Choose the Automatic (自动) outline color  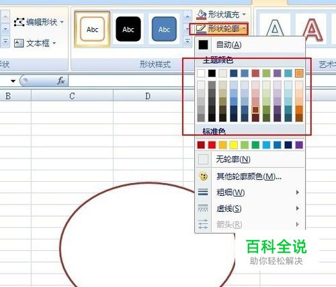click(x=250, y=45)
